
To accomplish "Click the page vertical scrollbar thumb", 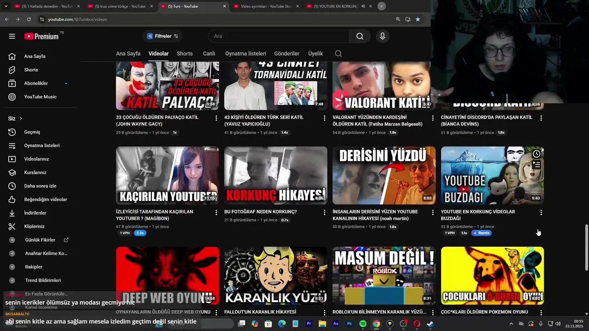I will click(x=586, y=248).
